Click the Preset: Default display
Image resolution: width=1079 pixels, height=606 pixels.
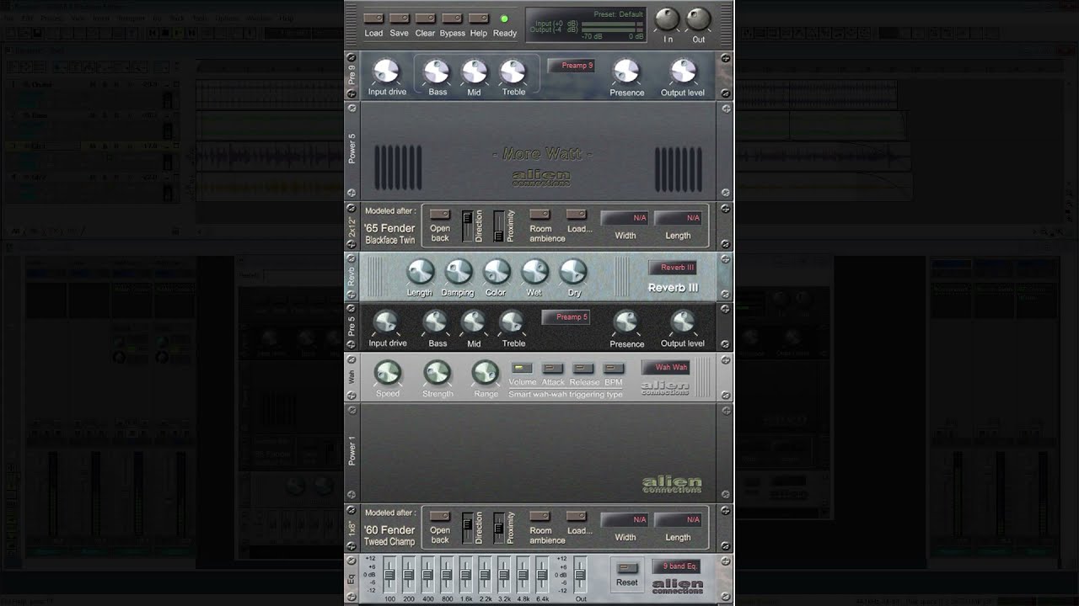click(586, 25)
